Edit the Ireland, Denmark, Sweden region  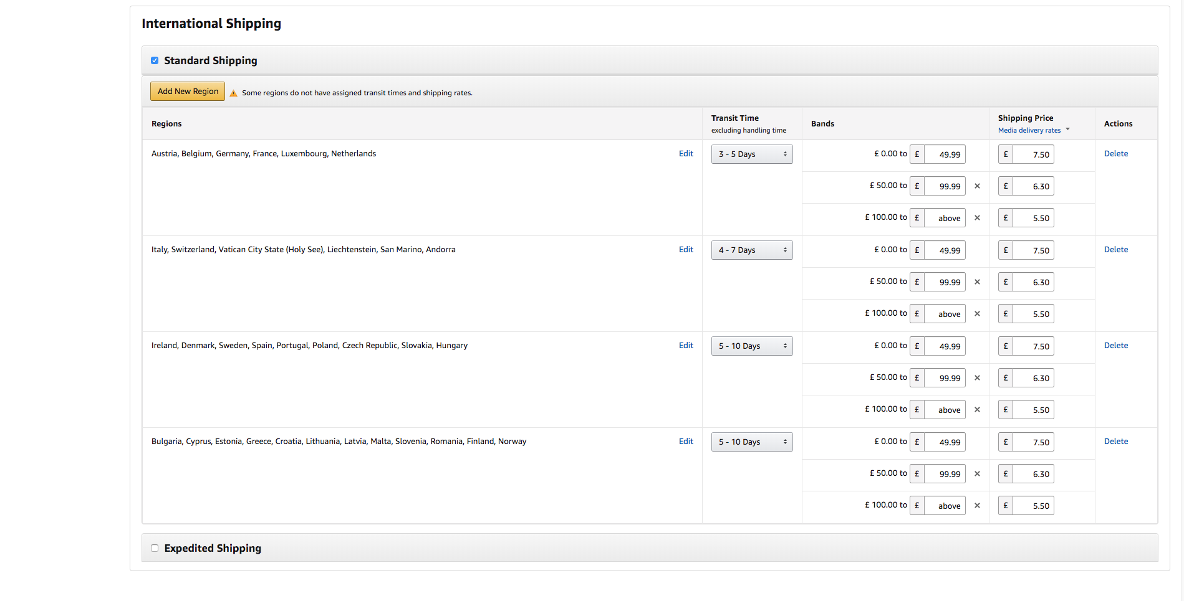click(686, 346)
